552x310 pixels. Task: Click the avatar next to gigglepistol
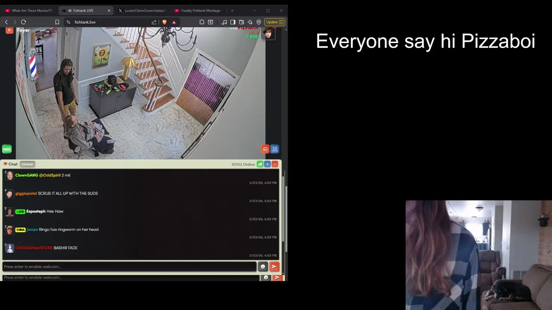(9, 194)
